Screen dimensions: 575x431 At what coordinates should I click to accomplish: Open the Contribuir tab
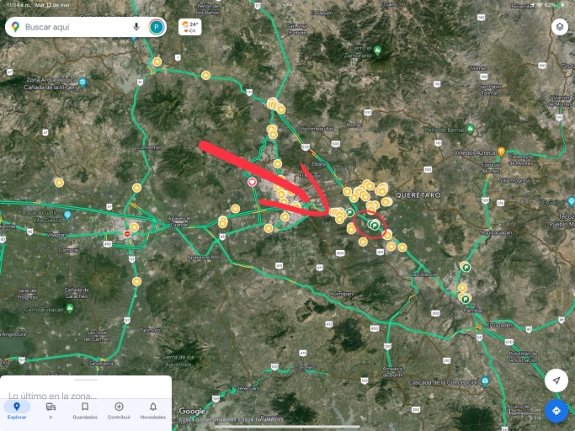click(x=119, y=410)
